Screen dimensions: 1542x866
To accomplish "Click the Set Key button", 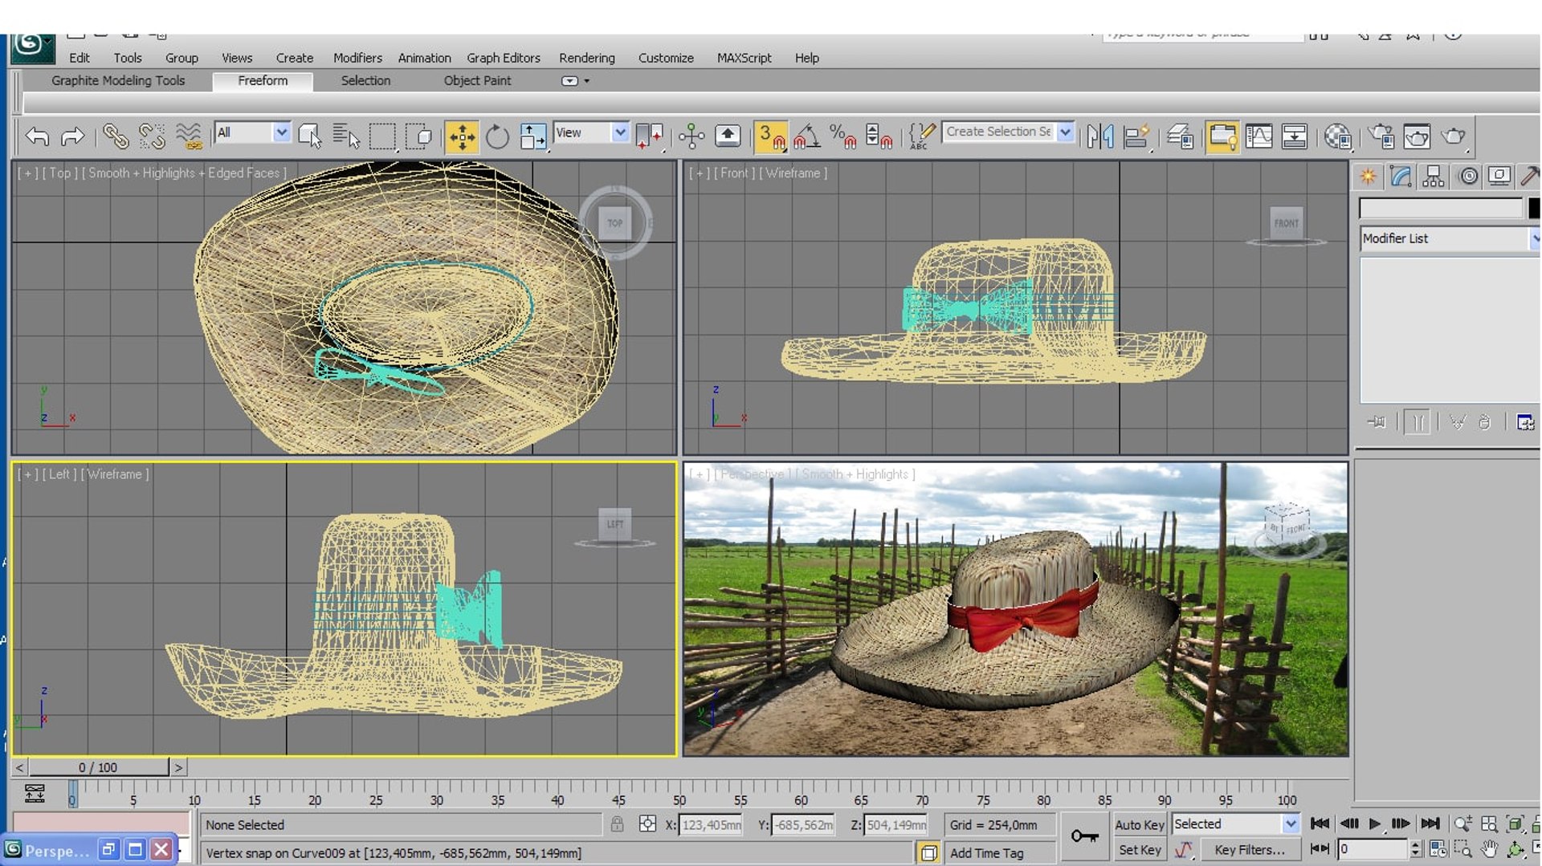I will [x=1139, y=849].
